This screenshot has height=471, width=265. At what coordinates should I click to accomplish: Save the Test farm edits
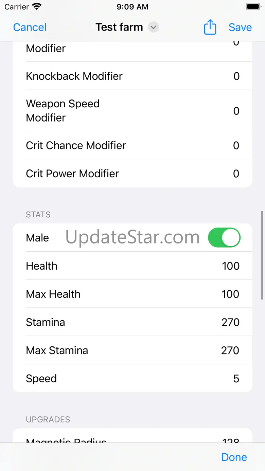click(240, 27)
